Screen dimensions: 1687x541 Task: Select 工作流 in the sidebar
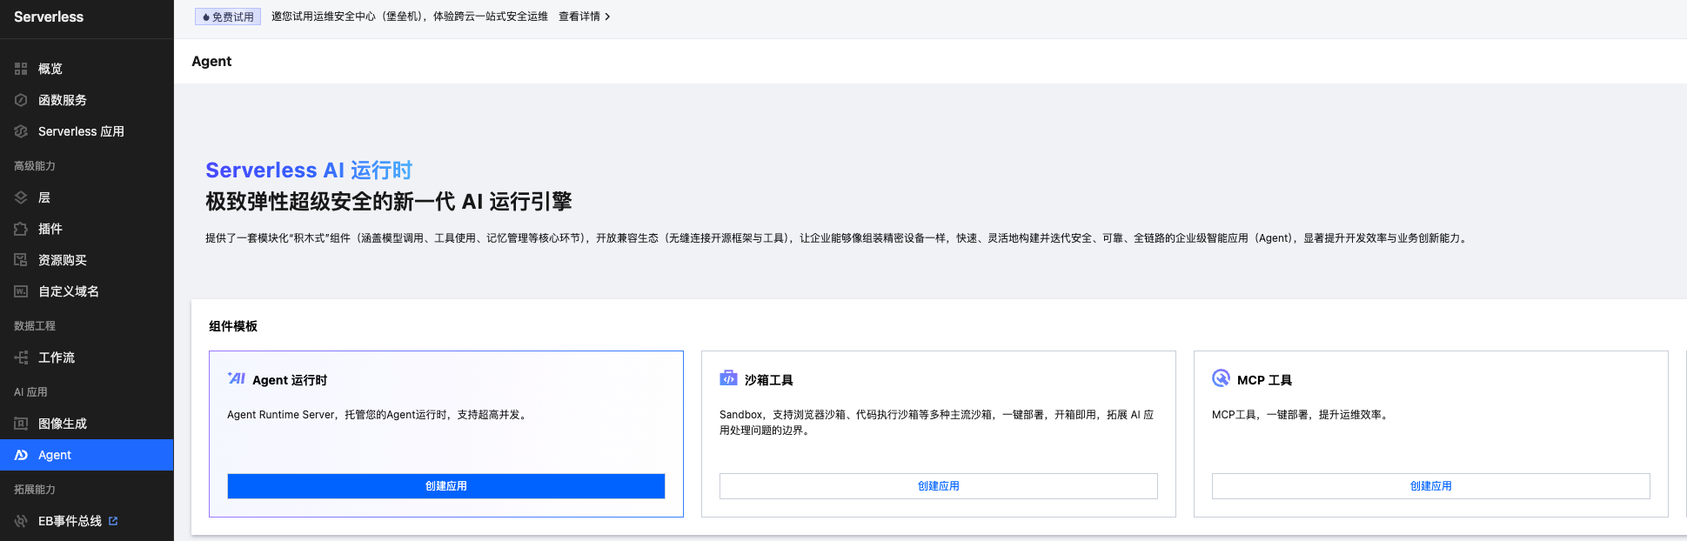pyautogui.click(x=87, y=357)
